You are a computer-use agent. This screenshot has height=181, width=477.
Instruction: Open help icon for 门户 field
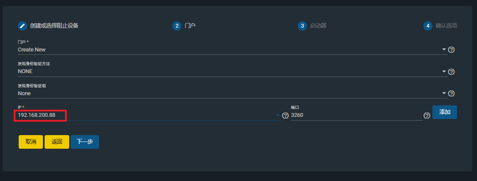point(452,50)
